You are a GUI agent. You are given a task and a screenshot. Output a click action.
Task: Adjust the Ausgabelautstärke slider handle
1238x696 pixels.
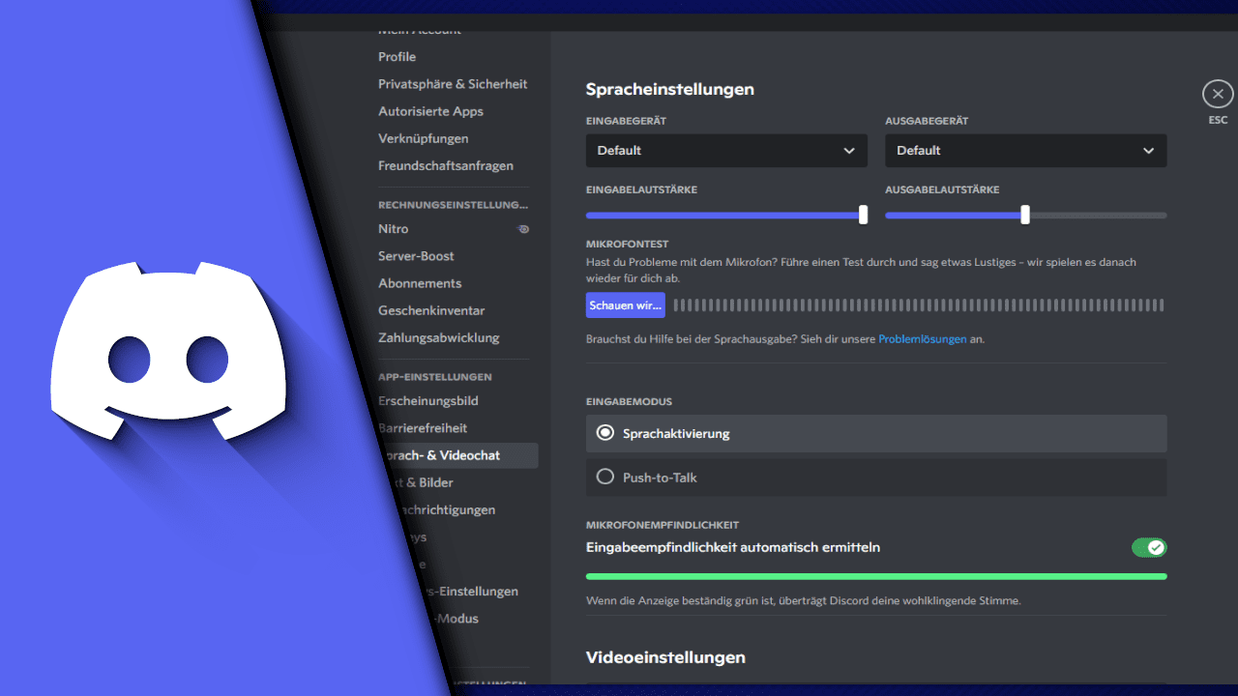1025,215
